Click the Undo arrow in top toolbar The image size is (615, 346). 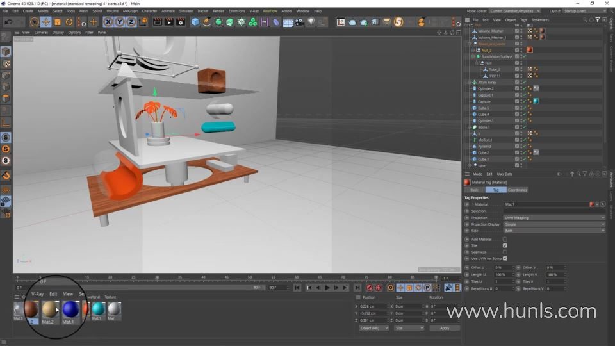[9, 22]
